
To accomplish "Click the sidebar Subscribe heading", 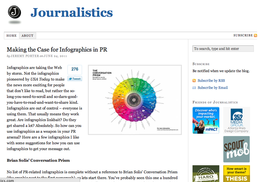I will tap(201, 64).
